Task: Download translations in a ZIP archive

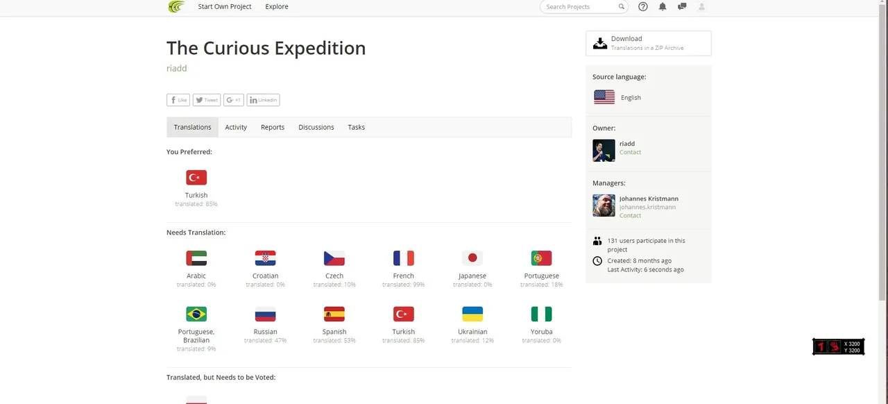Action: 648,43
